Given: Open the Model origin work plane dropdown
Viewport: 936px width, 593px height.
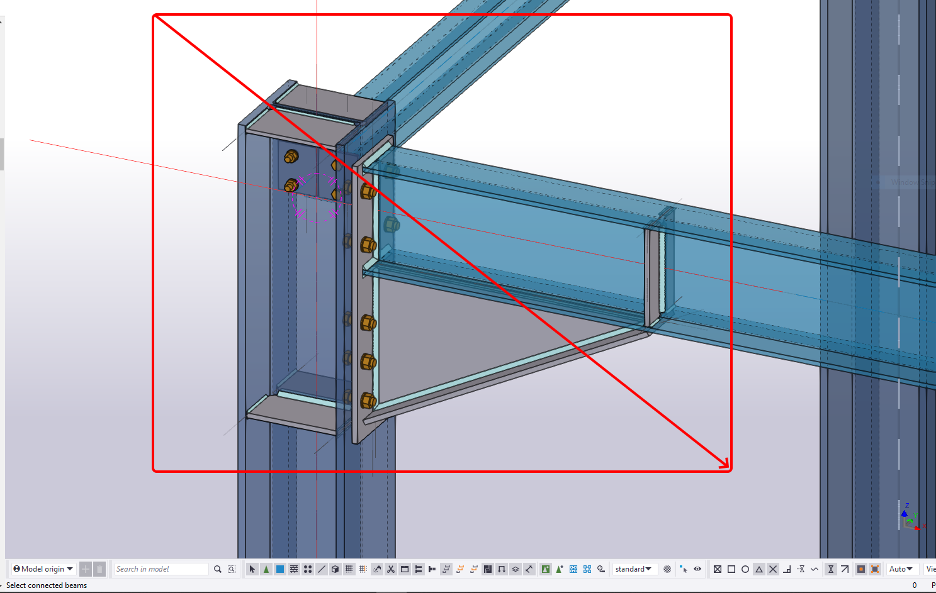Looking at the screenshot, I should 43,569.
